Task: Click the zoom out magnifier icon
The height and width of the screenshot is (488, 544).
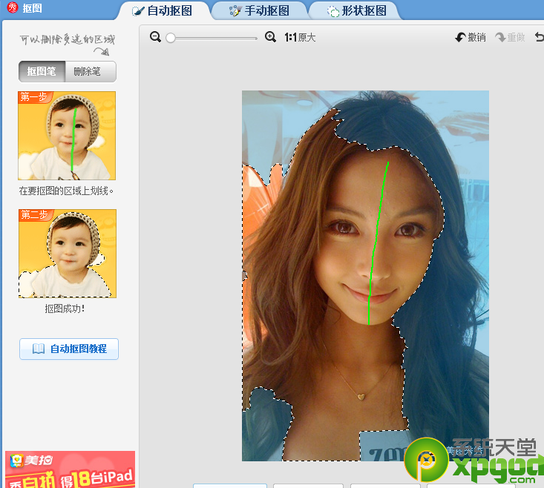Action: point(155,37)
